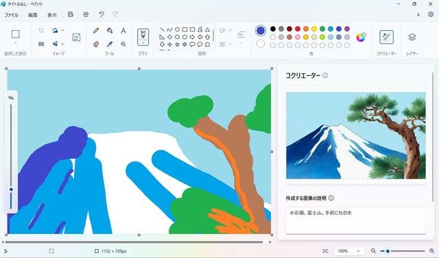Click the save icon in title bar
This screenshot has width=439, height=258.
(71, 14)
